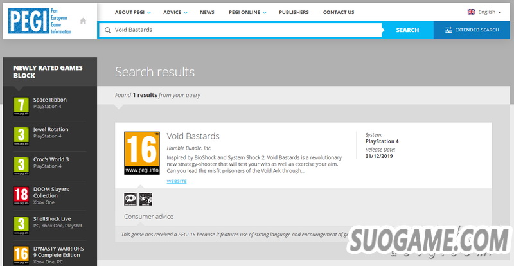Click the Search results heading
Viewport: 514px width, 266px height.
tap(155, 72)
